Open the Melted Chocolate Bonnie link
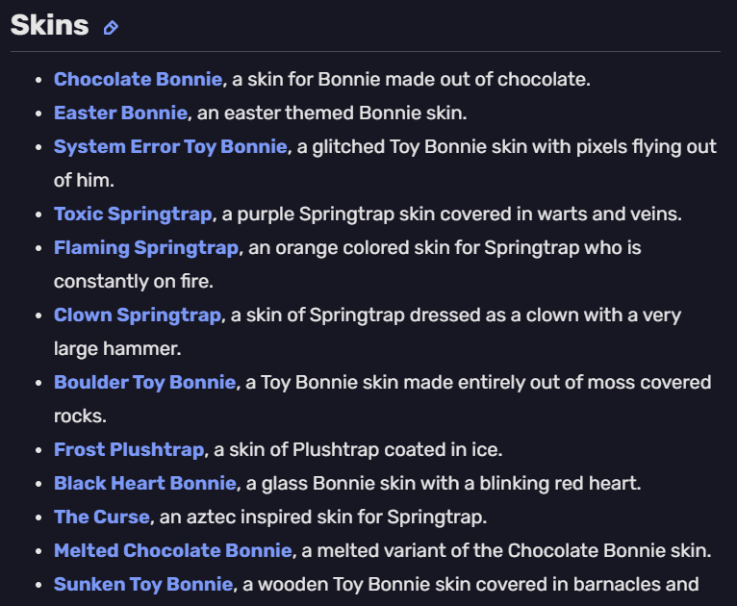 point(173,550)
